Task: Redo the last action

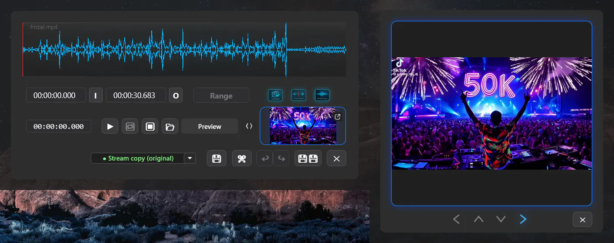Action: [281, 158]
